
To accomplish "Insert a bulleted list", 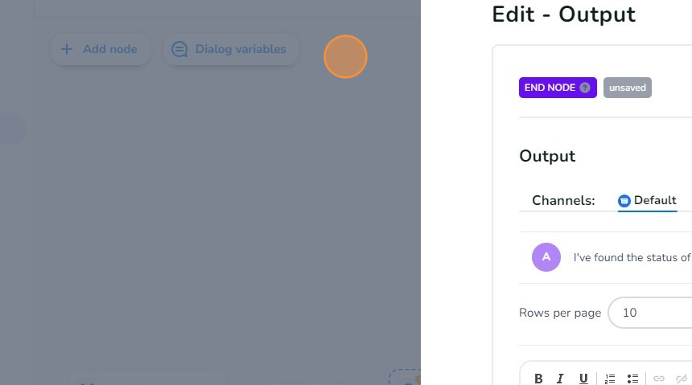I will (x=632, y=379).
